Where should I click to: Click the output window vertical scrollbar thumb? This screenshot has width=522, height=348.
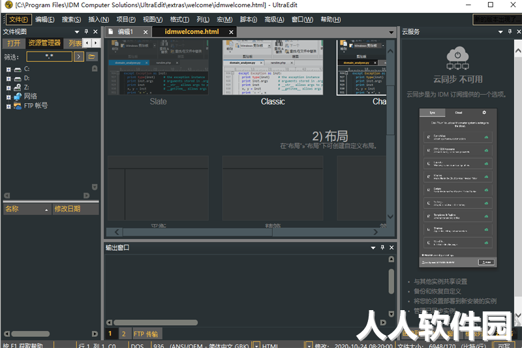(x=391, y=281)
